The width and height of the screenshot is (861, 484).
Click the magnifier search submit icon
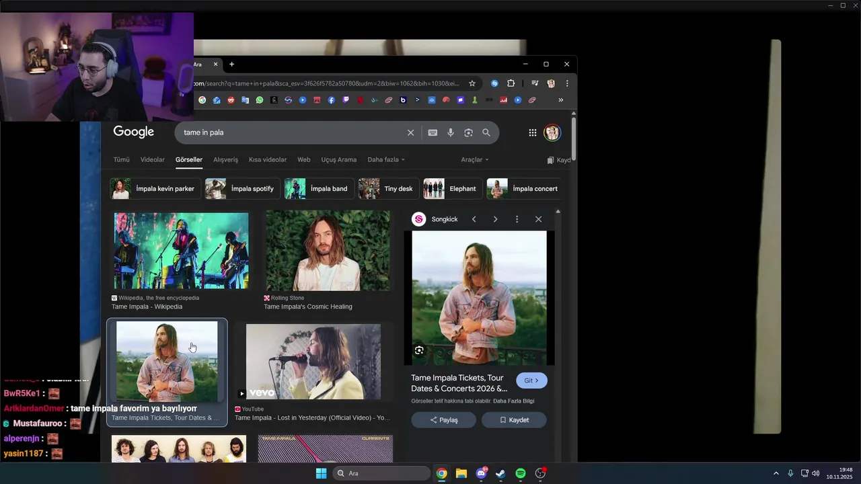486,132
